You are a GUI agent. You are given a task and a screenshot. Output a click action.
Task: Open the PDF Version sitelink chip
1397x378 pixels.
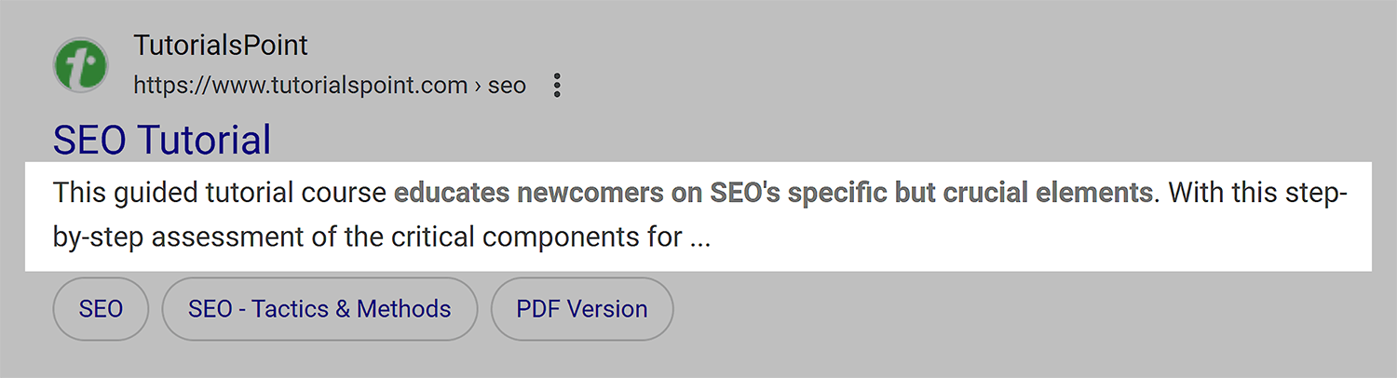[x=582, y=309]
